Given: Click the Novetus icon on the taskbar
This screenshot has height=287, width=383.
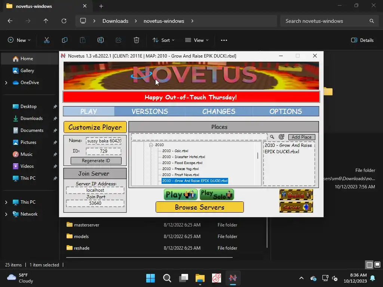Looking at the screenshot, I should point(233,278).
